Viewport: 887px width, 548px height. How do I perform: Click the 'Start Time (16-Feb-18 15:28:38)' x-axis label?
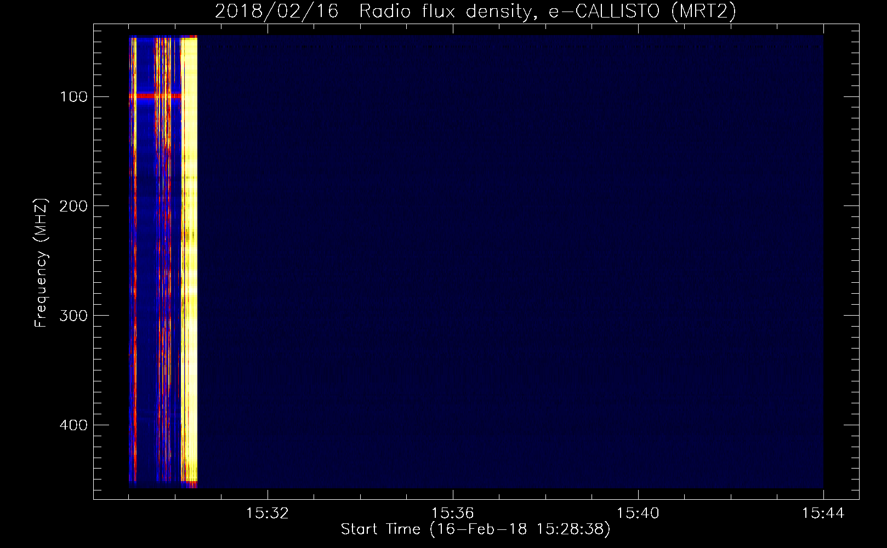[475, 529]
